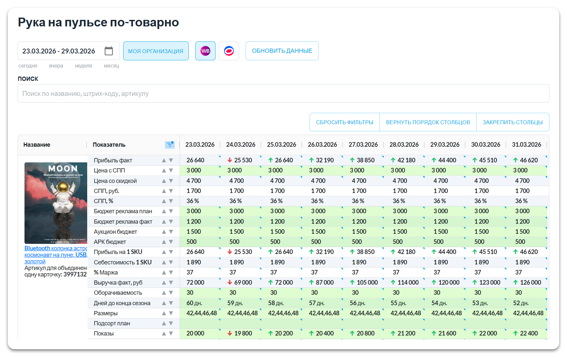Viewport: 567px width, 357px height.
Task: Select the месяц quick date range
Action: [x=111, y=66]
